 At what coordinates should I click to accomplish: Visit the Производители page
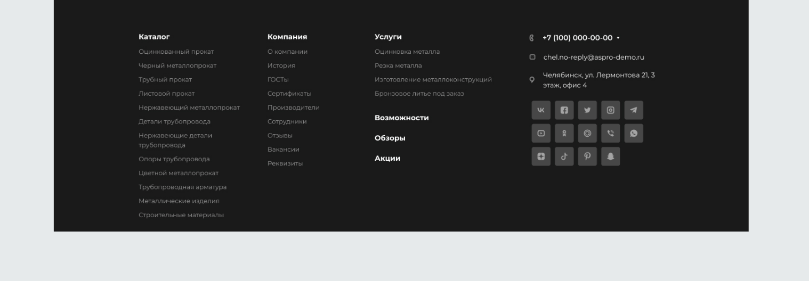(x=294, y=108)
